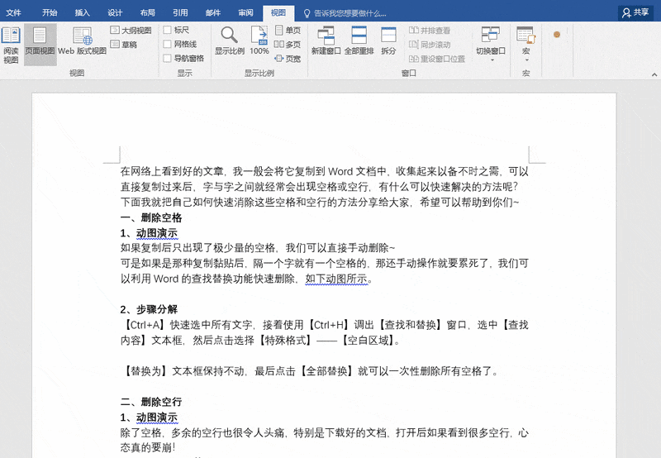Click View Side by Side (并排查看)
The width and height of the screenshot is (661, 458).
[430, 31]
